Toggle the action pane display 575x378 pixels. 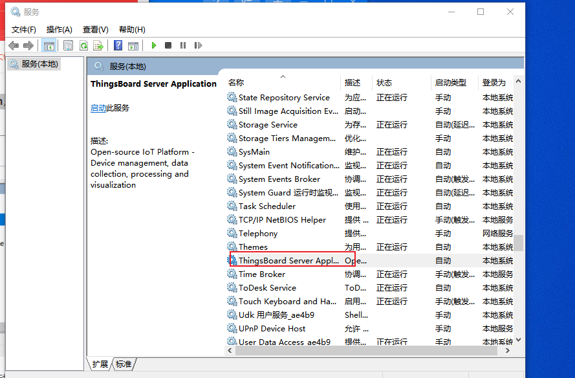pyautogui.click(x=134, y=45)
